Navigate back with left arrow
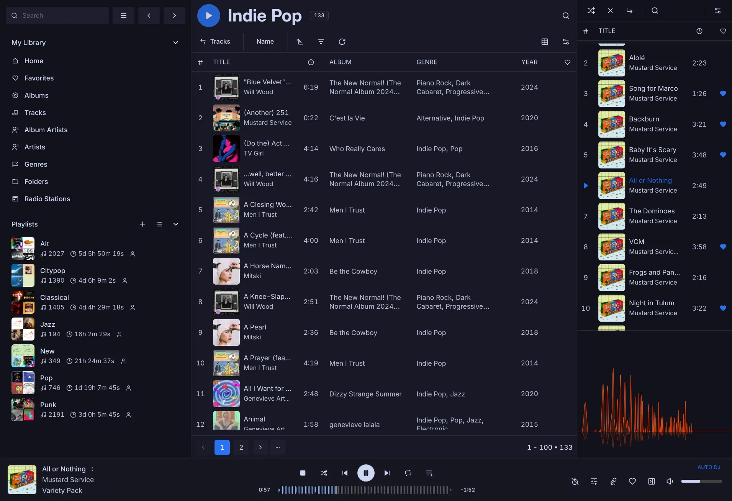The image size is (732, 501). click(149, 16)
